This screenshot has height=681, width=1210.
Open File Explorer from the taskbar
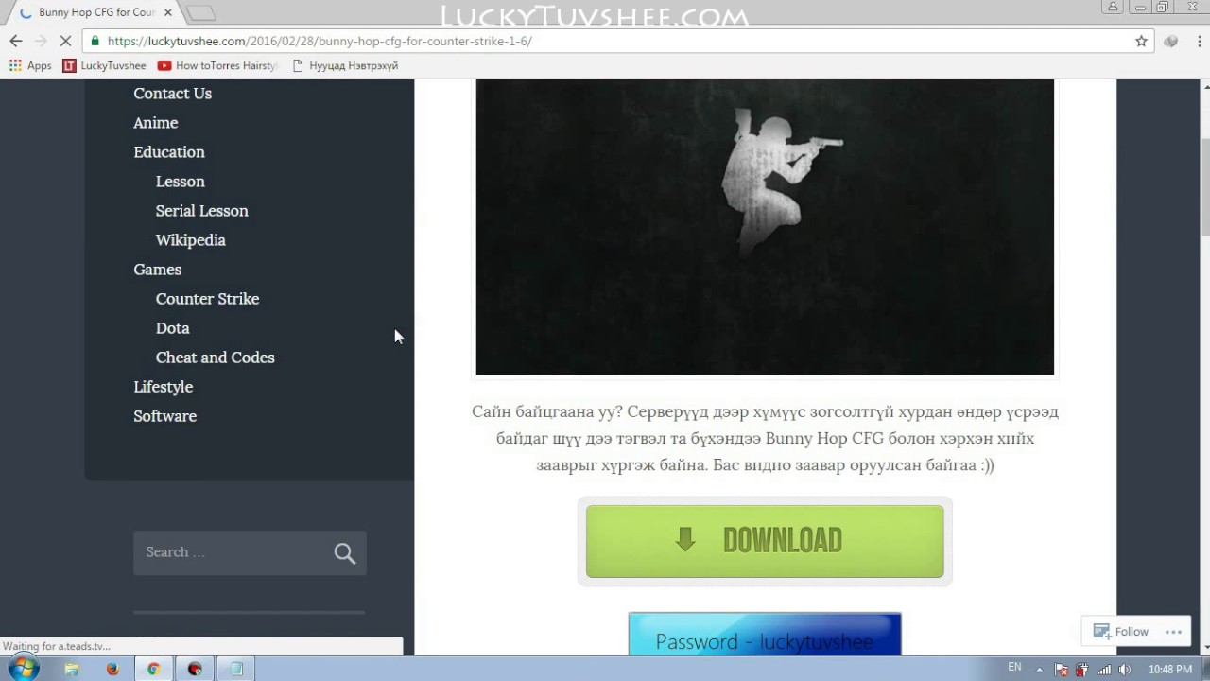71,669
